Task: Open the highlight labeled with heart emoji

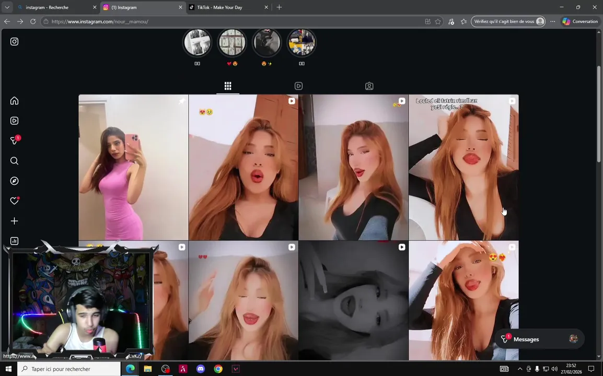Action: point(232,42)
